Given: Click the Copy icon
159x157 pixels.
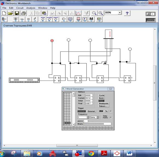Looking at the screenshot, I should tap(38, 13).
